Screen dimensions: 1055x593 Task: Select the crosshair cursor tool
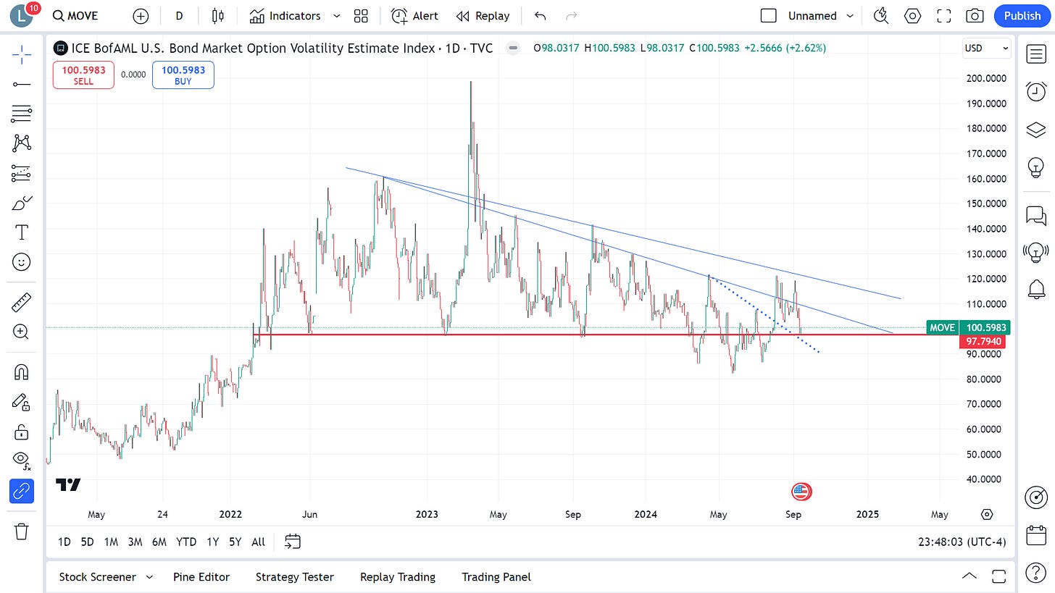[22, 54]
